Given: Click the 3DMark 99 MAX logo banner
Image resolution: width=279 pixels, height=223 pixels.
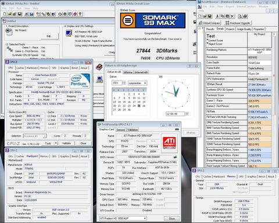Looking at the screenshot, I should pyautogui.click(x=153, y=20).
